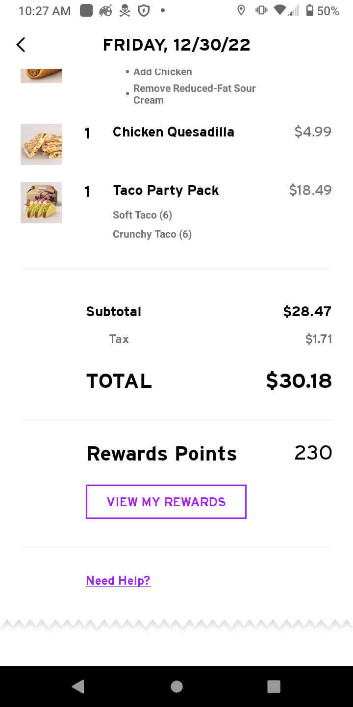Open the Taco Party Pack thumbnail image

(41, 203)
